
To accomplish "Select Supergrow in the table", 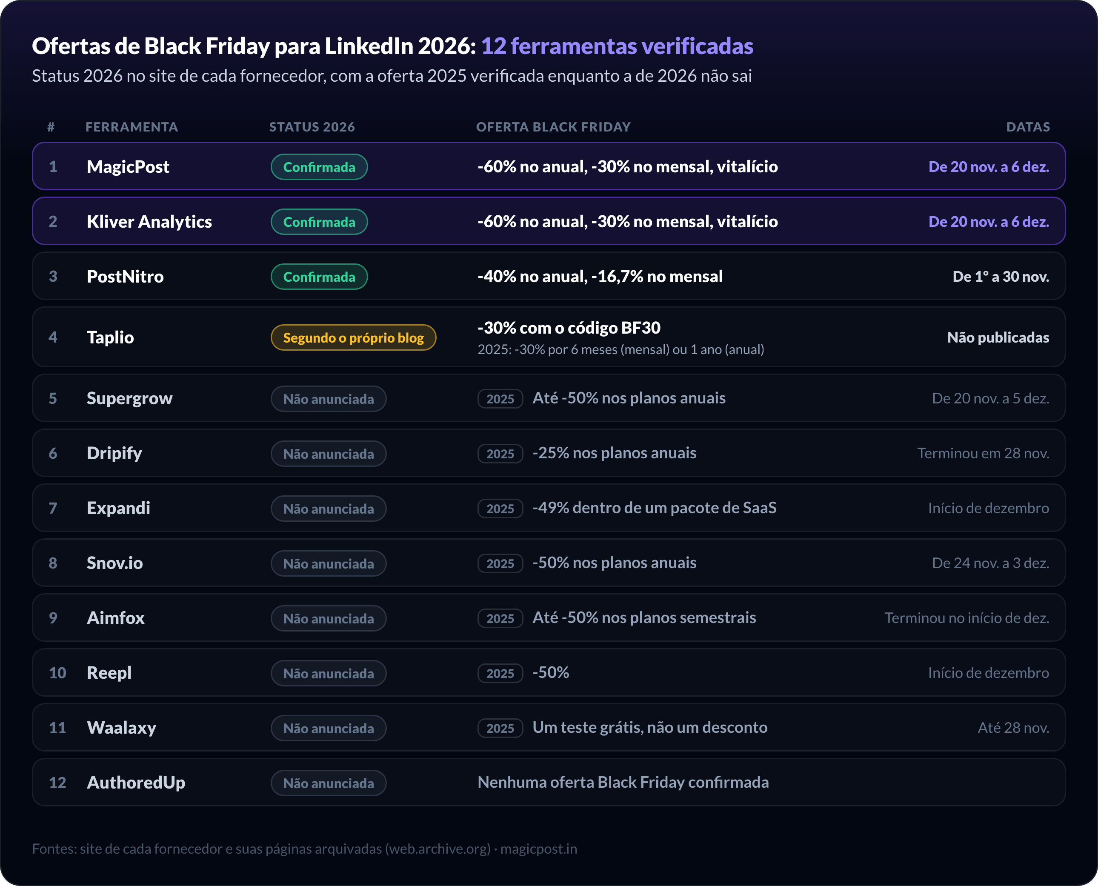I will coord(130,399).
